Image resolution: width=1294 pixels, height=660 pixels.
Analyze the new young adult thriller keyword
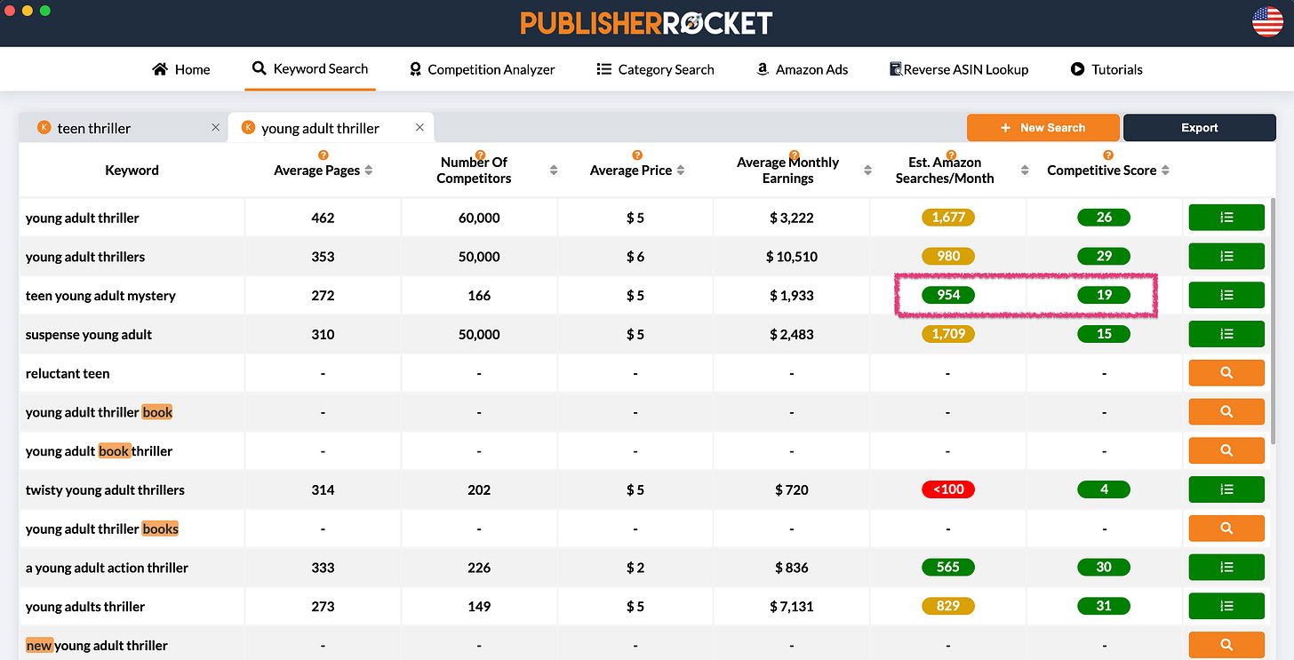(1226, 645)
